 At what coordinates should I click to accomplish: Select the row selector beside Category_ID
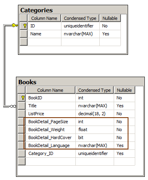(22, 153)
